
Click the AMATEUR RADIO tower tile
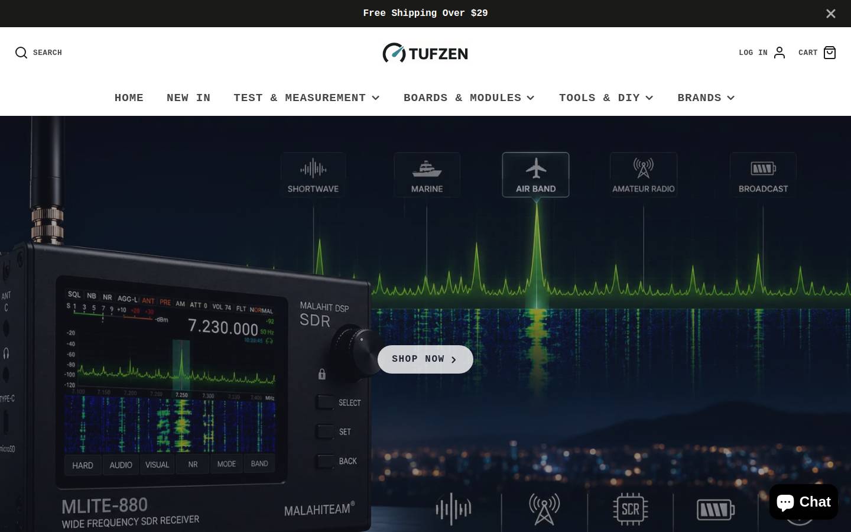644,175
